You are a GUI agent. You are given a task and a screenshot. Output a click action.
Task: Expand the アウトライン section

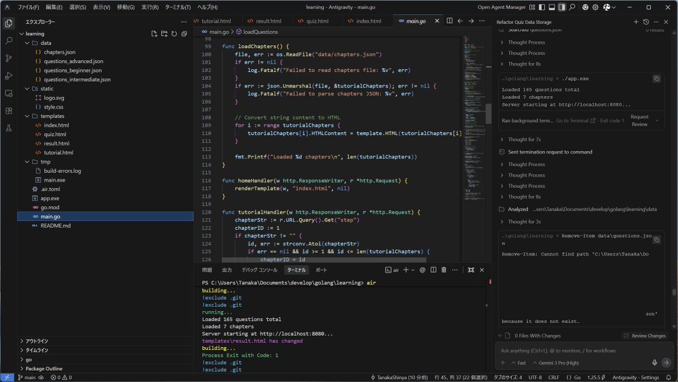tap(106, 341)
